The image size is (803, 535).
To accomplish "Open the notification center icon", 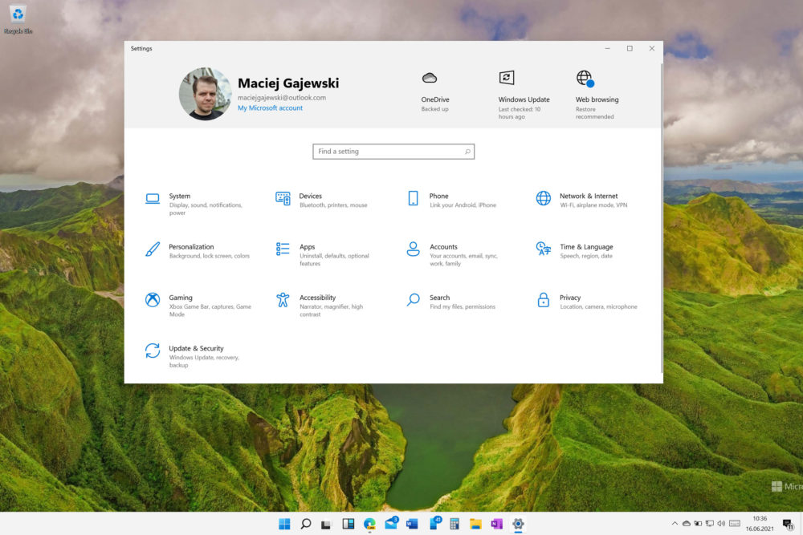I will coord(789,524).
